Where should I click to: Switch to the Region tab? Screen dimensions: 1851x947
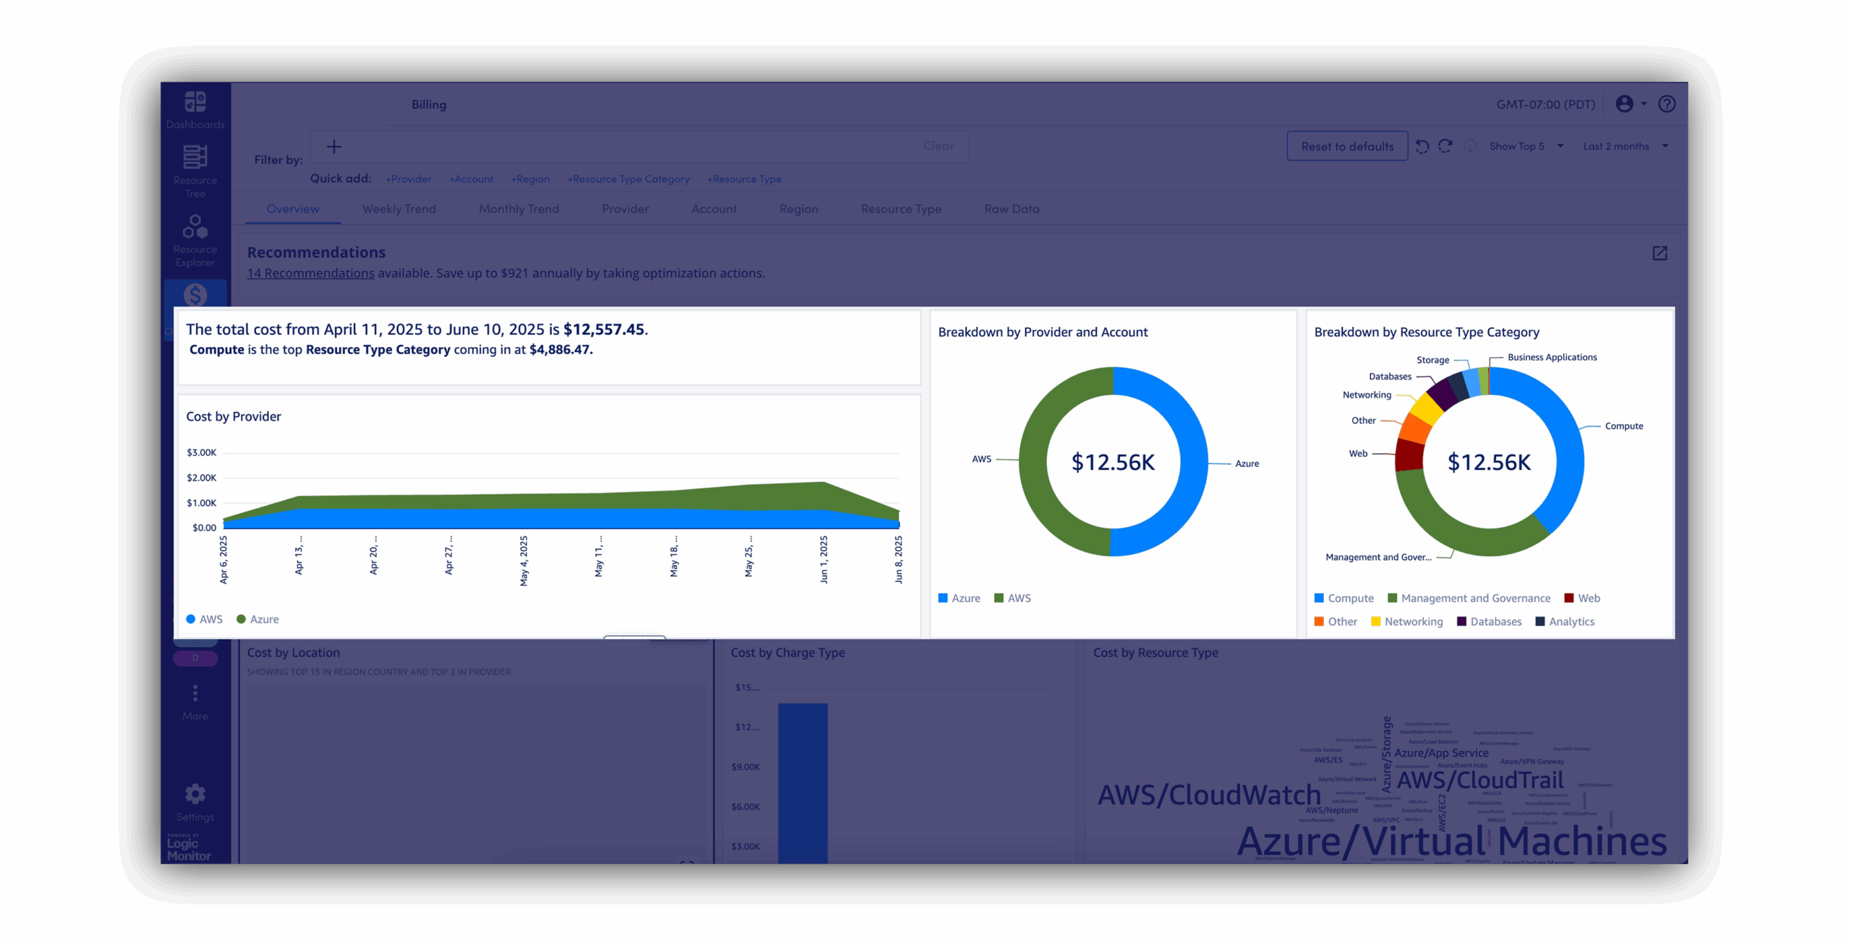tap(799, 209)
